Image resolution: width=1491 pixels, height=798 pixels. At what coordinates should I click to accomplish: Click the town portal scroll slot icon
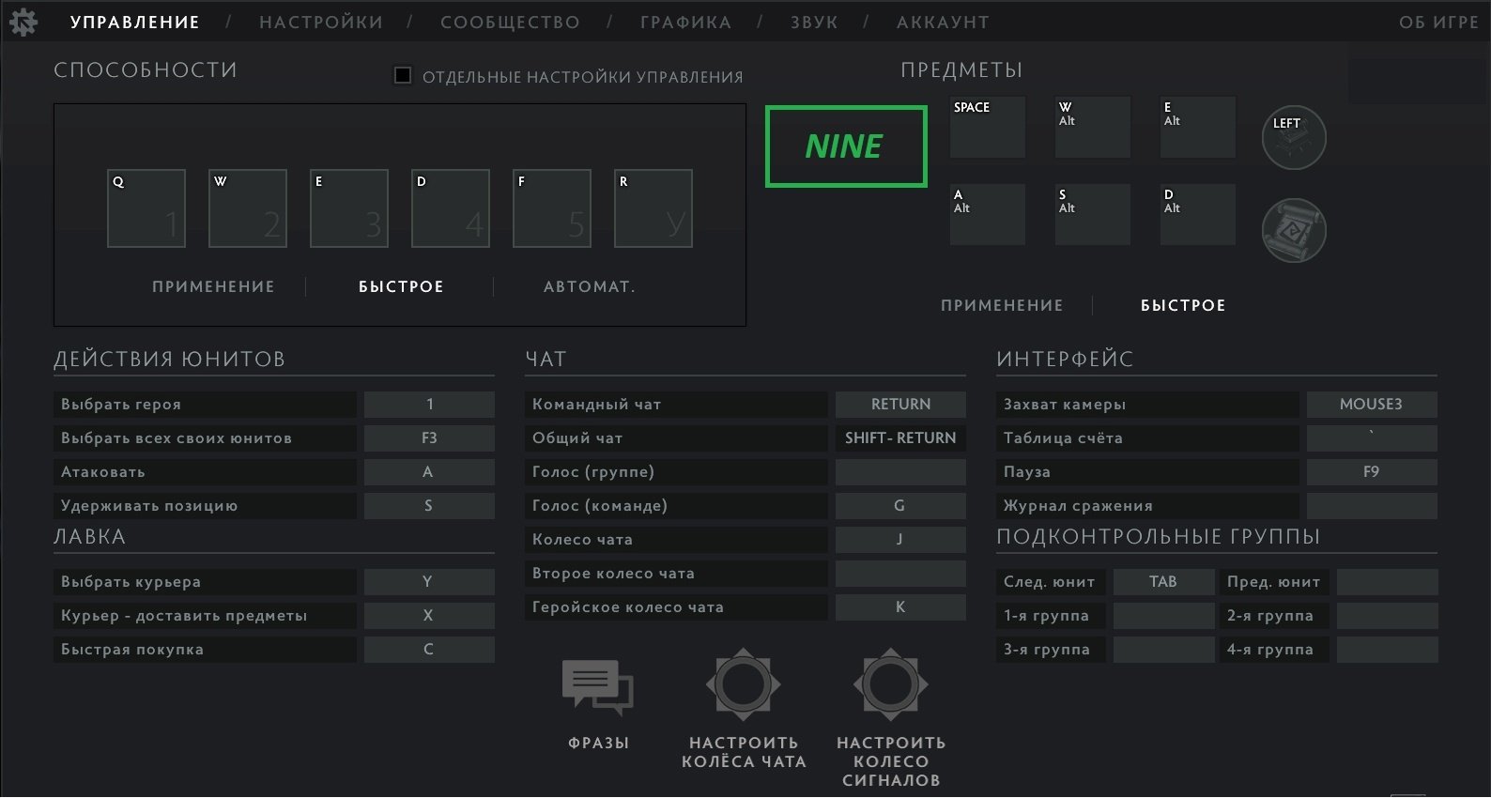[1293, 230]
